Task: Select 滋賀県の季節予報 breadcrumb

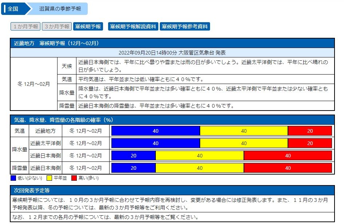Action: [x=60, y=9]
